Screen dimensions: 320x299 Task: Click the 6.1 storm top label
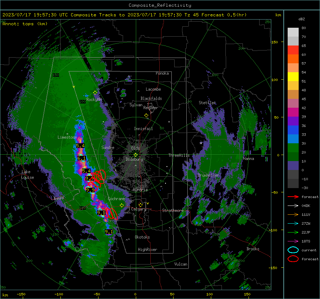click(x=81, y=158)
